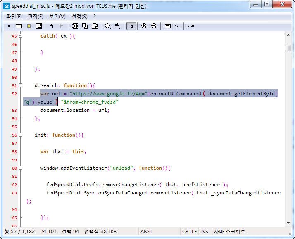The image size is (295, 239).
Task: Click the vertical scrollbar thumb
Action: pyautogui.click(x=288, y=48)
